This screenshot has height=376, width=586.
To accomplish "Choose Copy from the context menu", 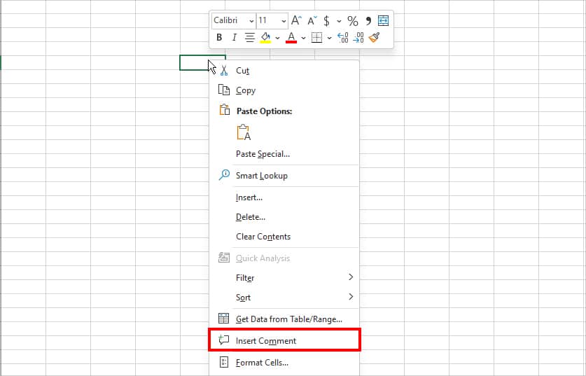I will tap(284, 90).
